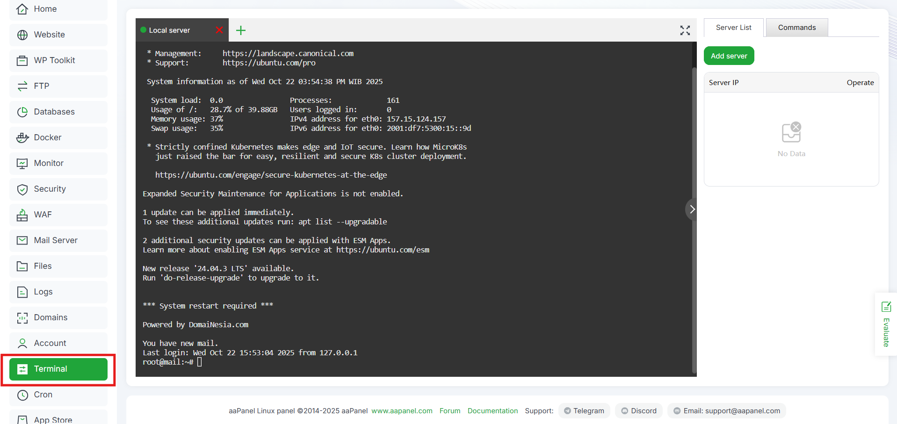Open the Website globe icon
This screenshot has width=897, height=424.
22,35
